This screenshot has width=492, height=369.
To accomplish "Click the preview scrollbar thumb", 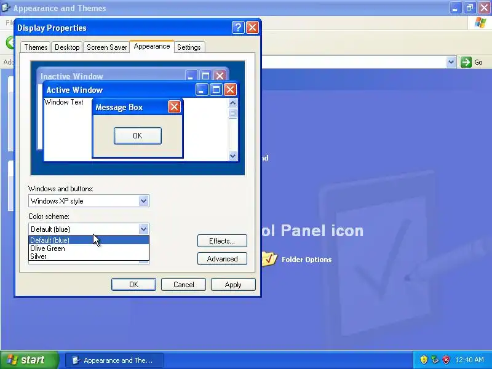I will coord(233,113).
